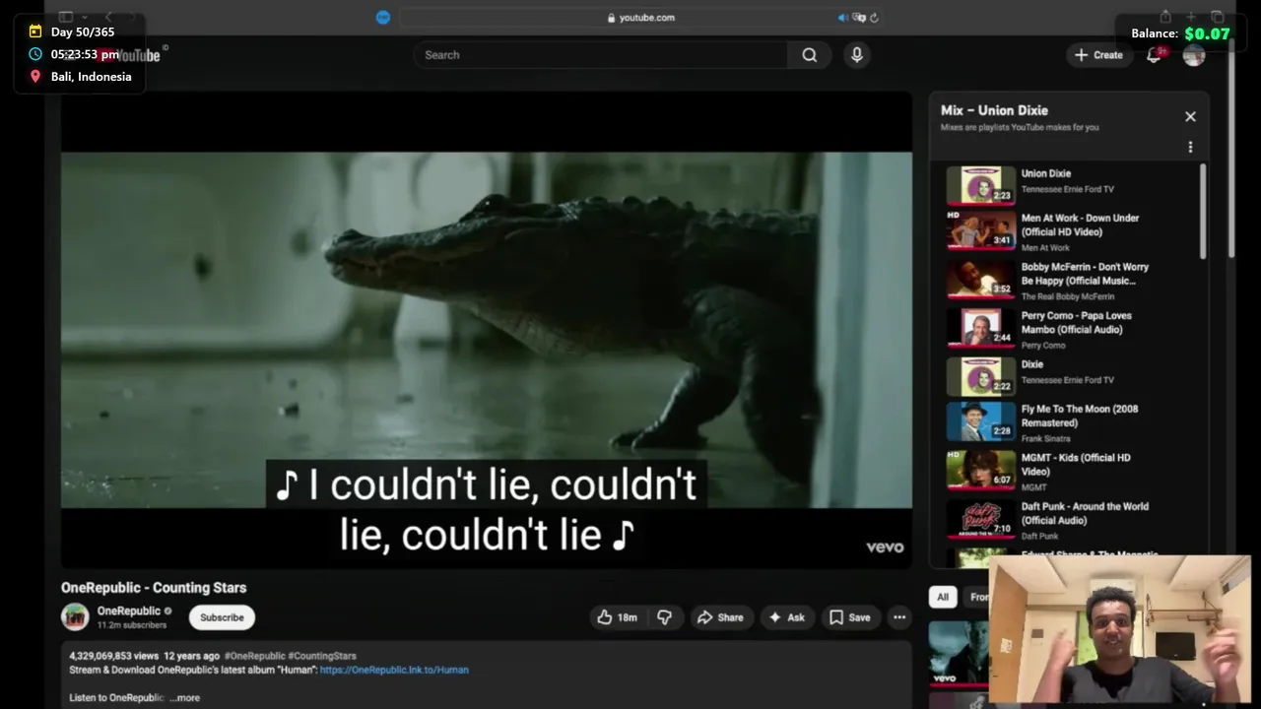
Task: Expand description with ...more
Action: tap(184, 697)
